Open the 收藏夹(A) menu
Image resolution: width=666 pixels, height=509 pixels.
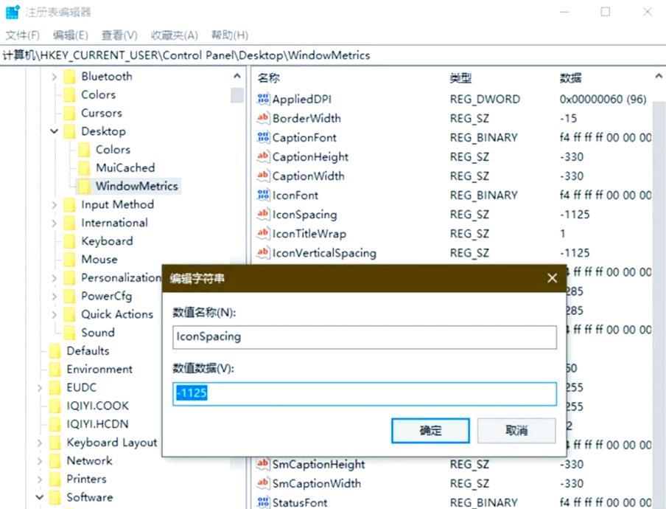click(173, 35)
